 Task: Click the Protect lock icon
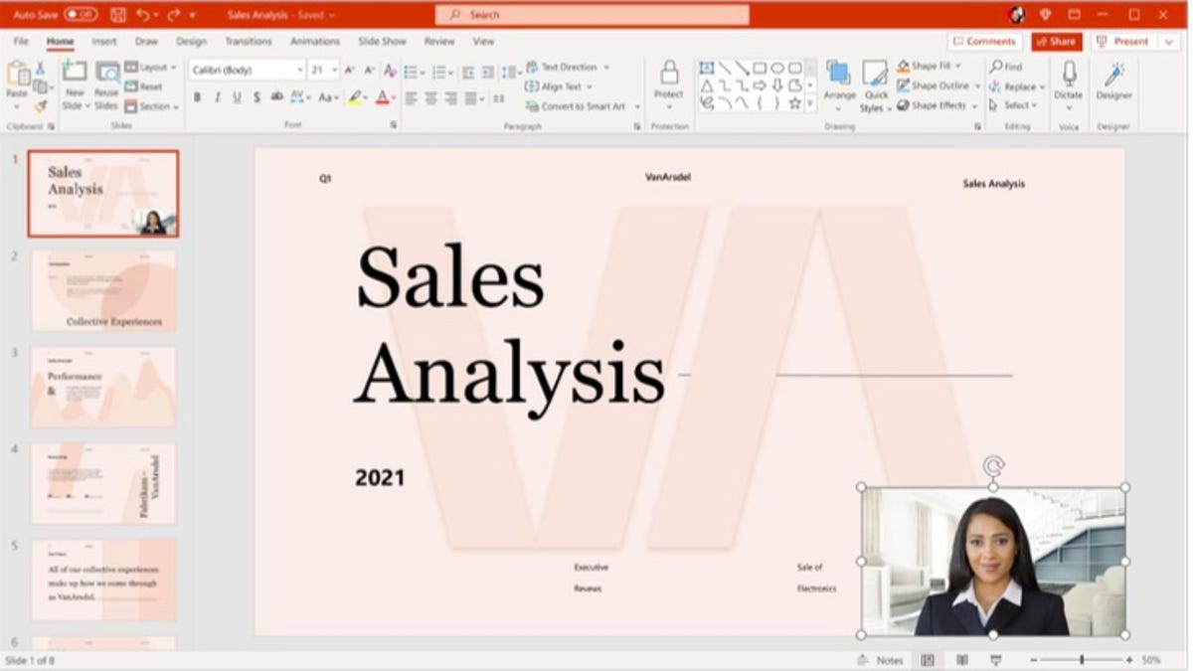(669, 74)
